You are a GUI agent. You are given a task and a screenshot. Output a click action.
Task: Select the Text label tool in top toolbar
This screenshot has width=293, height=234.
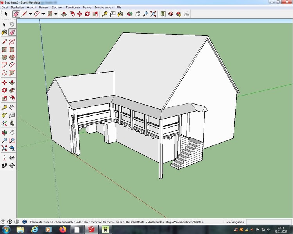tap(113, 14)
